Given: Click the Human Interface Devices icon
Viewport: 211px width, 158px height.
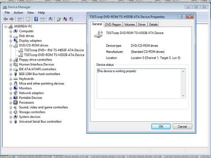Looking at the screenshot, I should point(15,65).
